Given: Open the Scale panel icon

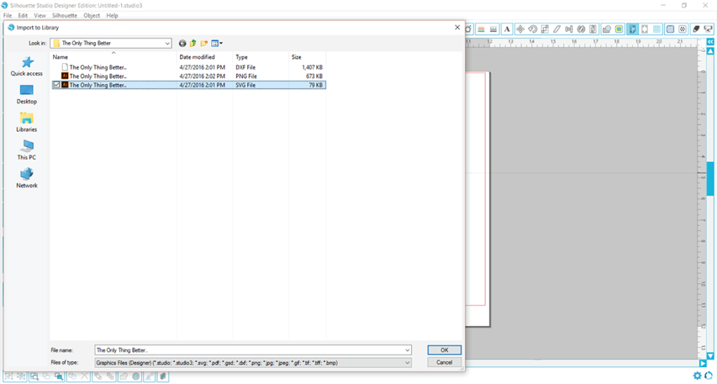Looking at the screenshot, I should pyautogui.click(x=545, y=29).
